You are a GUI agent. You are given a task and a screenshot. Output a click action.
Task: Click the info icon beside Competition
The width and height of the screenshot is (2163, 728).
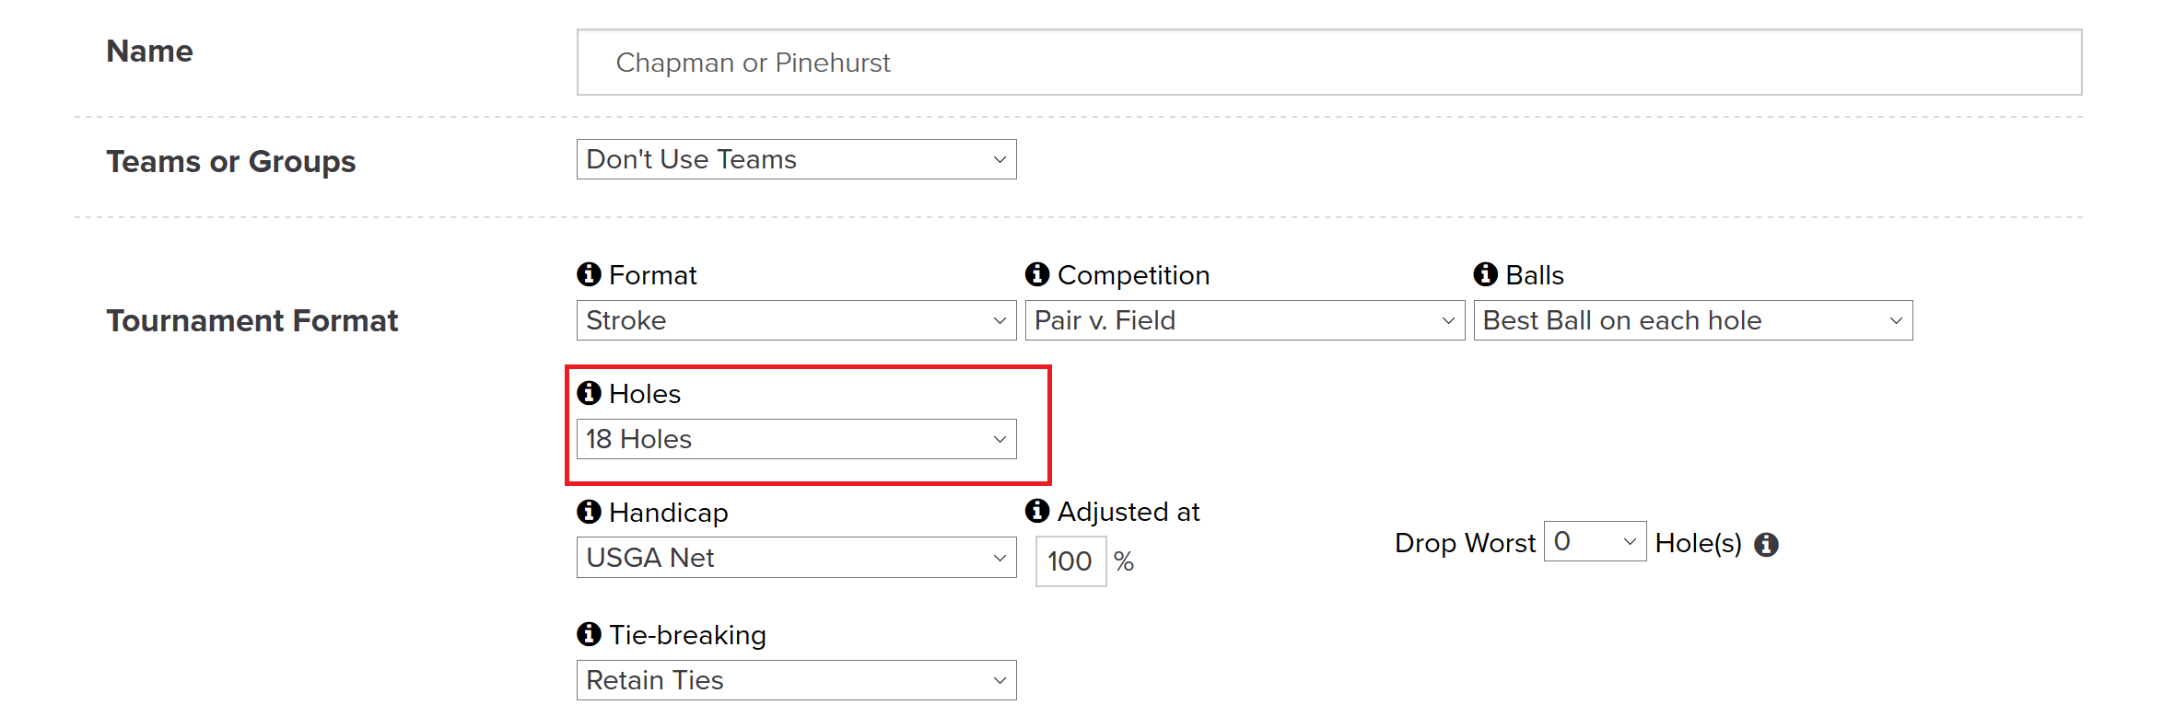pyautogui.click(x=1037, y=274)
